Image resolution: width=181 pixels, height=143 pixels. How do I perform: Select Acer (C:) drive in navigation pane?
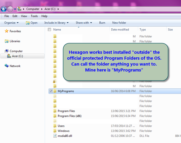23,56
